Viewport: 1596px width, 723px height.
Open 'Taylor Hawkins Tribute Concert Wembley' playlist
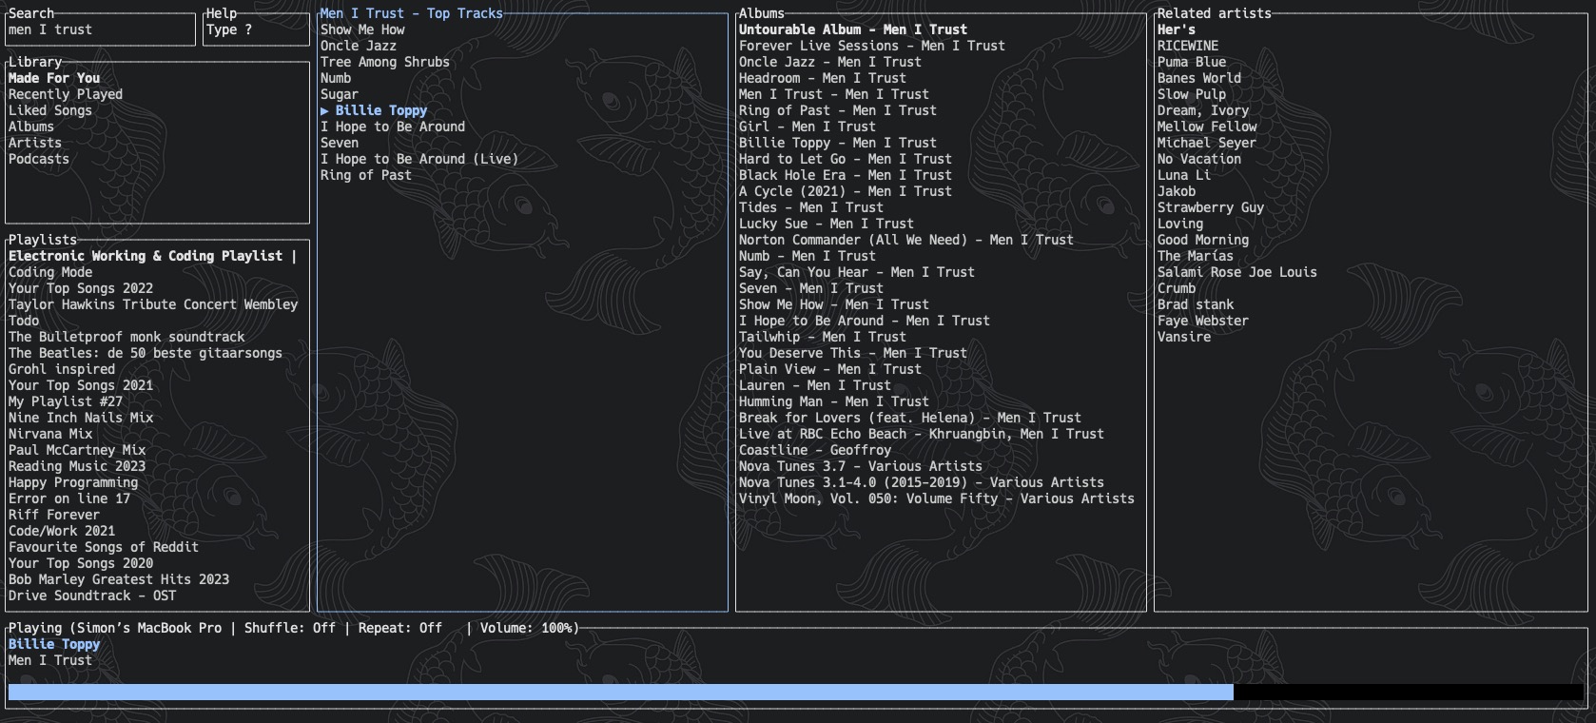coord(153,304)
